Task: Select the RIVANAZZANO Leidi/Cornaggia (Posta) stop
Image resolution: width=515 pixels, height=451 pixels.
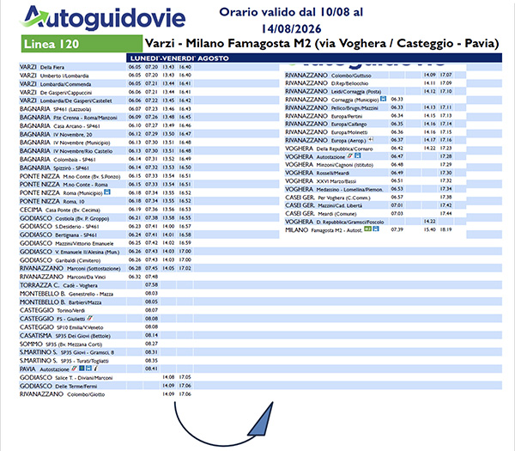Action: tap(333, 91)
